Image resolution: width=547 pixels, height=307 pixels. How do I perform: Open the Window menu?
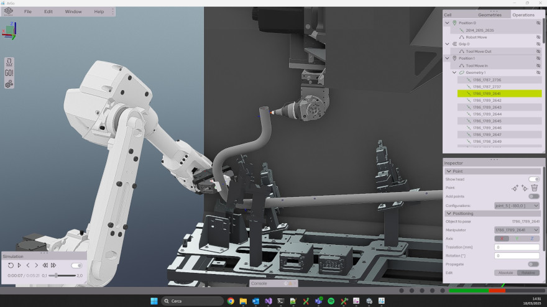pyautogui.click(x=73, y=12)
